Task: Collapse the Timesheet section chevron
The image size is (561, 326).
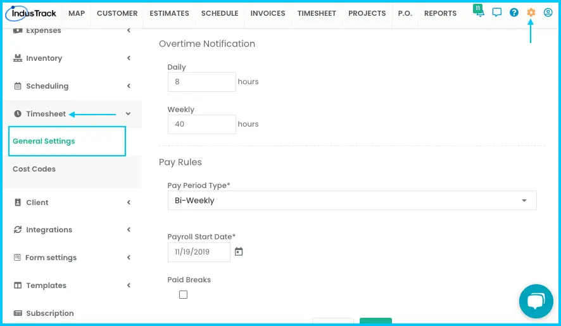Action: [128, 114]
